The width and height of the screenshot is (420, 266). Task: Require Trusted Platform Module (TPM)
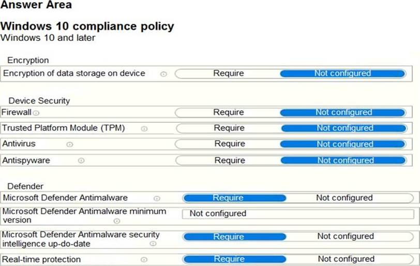(229, 128)
